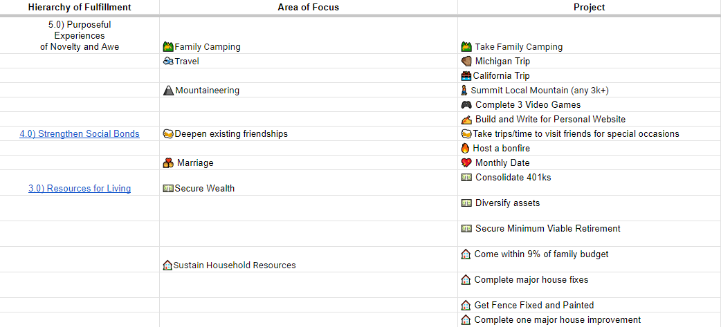Select the Secure Minimum Viable Retirement cell
The width and height of the screenshot is (721, 327).
pos(547,229)
